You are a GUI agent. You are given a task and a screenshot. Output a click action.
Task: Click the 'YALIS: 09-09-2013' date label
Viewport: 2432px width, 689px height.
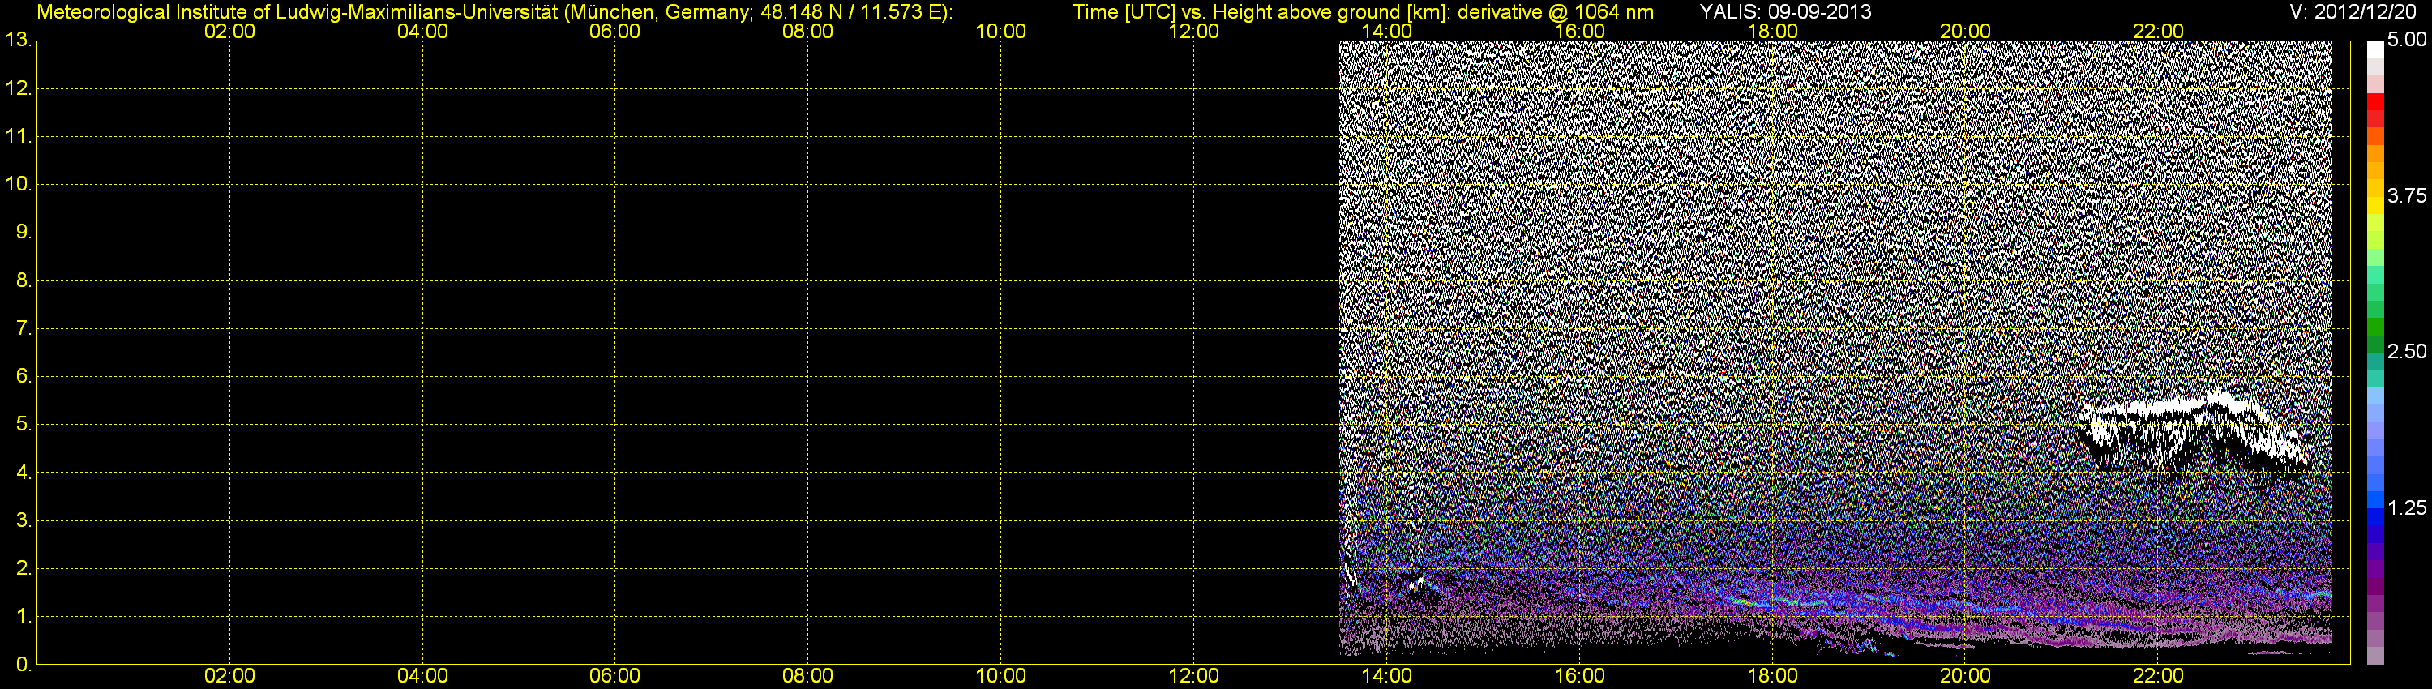[x=1785, y=12]
